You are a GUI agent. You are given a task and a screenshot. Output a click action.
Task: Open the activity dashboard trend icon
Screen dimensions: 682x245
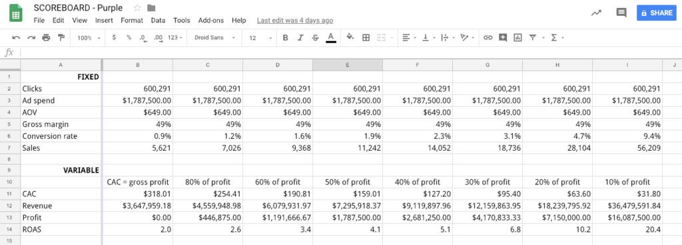(596, 13)
